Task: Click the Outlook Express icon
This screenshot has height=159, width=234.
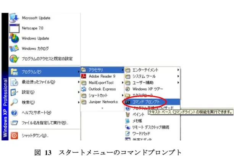Action: [x=84, y=89]
